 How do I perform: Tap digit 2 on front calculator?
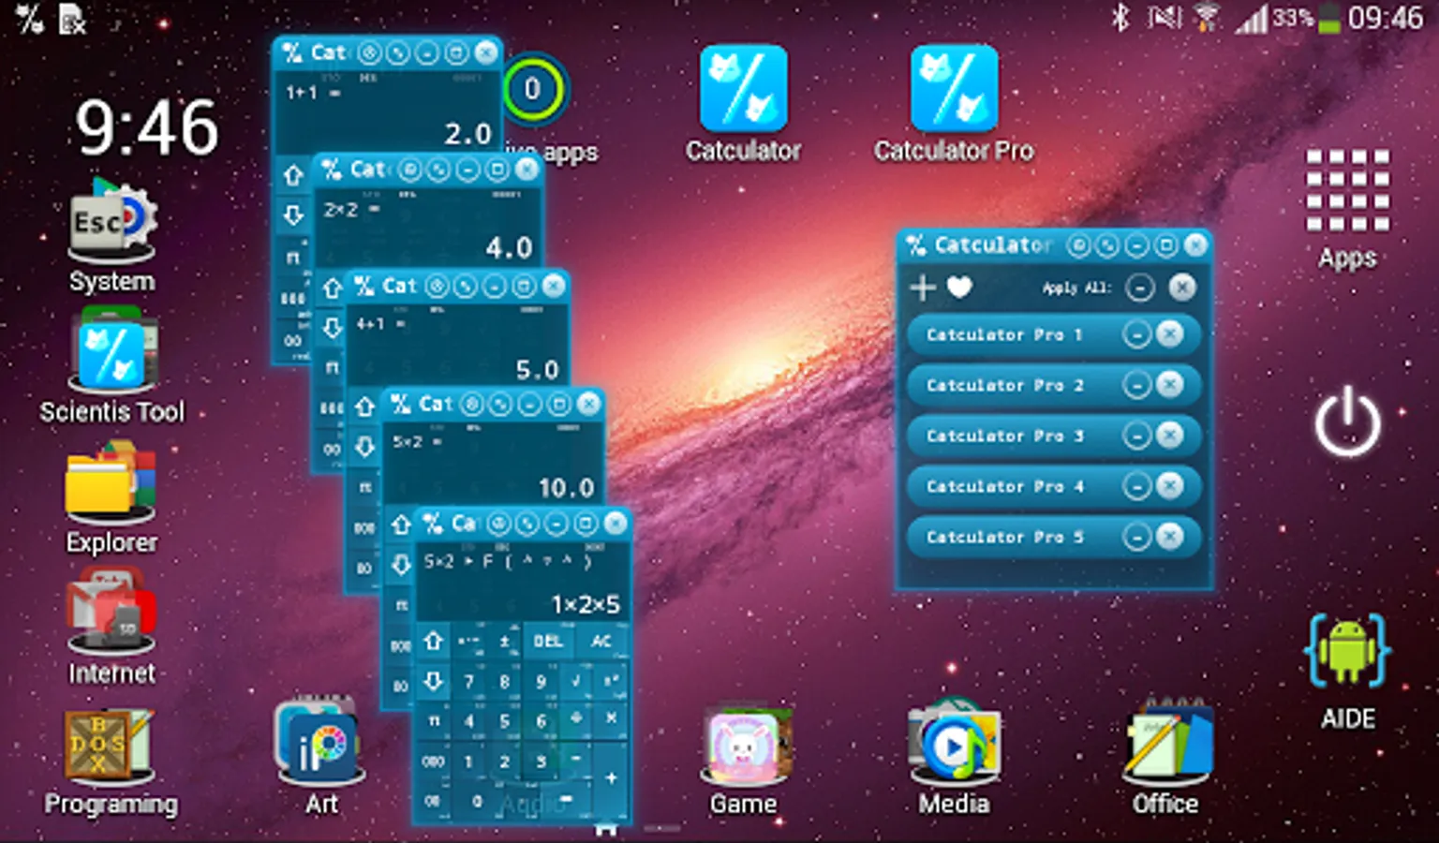coord(505,762)
